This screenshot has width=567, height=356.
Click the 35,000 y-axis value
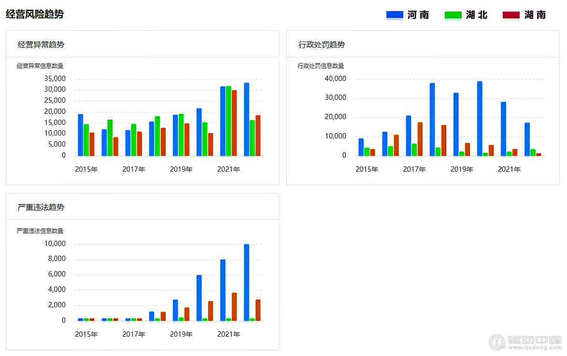click(55, 79)
